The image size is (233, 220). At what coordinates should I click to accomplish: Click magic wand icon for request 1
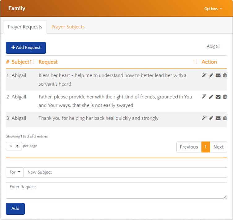coord(204,75)
